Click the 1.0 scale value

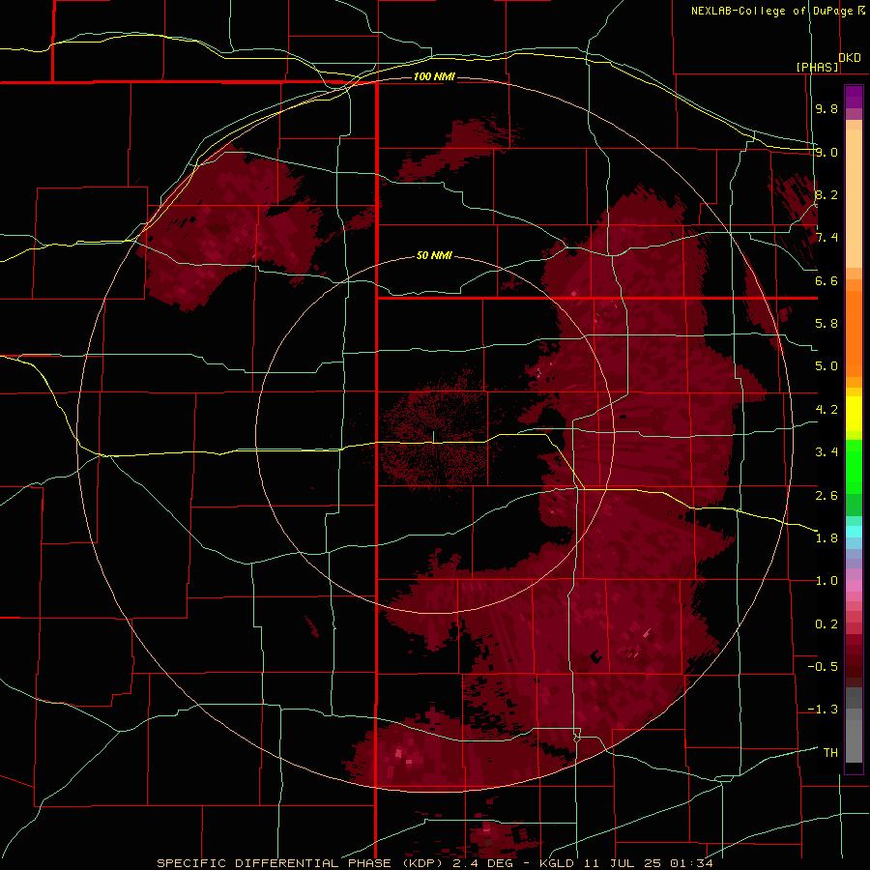[826, 581]
